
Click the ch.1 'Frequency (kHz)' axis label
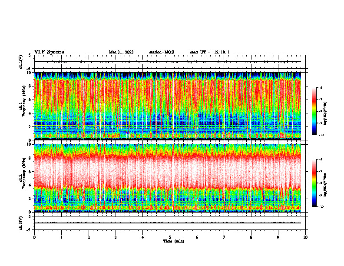(24, 101)
